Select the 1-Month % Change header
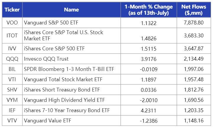214x128 pixels. tap(148, 10)
